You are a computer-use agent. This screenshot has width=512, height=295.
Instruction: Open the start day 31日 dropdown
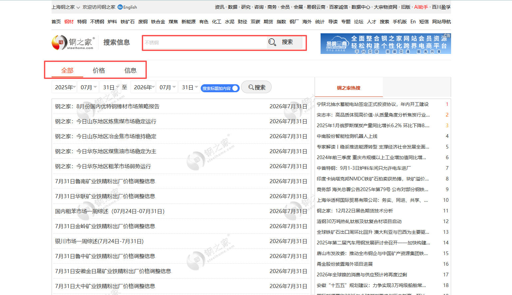(110, 87)
